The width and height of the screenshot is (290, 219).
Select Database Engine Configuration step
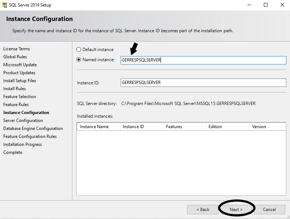click(33, 129)
